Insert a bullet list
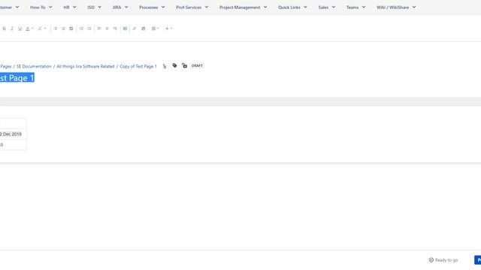Screen dimensions: 481x270 click(x=55, y=28)
